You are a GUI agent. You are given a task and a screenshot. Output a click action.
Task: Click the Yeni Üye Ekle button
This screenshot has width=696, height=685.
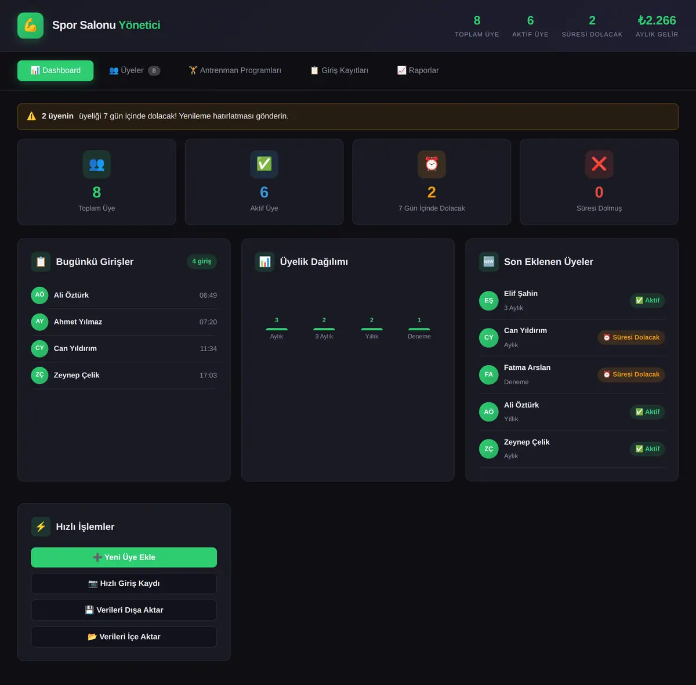point(124,557)
